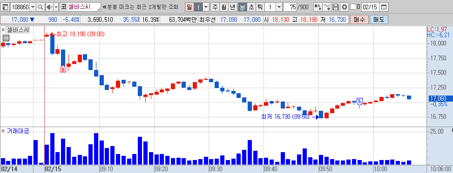Select the 분 minute chart period
Viewport: 453px width, 173px height.
point(243,7)
